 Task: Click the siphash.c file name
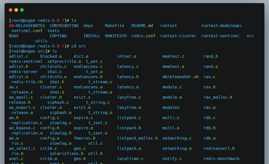(58, 102)
